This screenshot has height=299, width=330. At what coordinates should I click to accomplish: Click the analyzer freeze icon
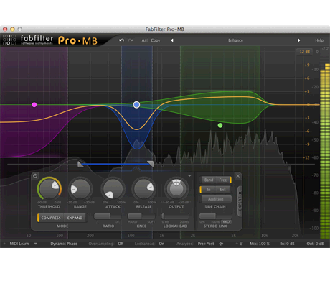(221, 244)
